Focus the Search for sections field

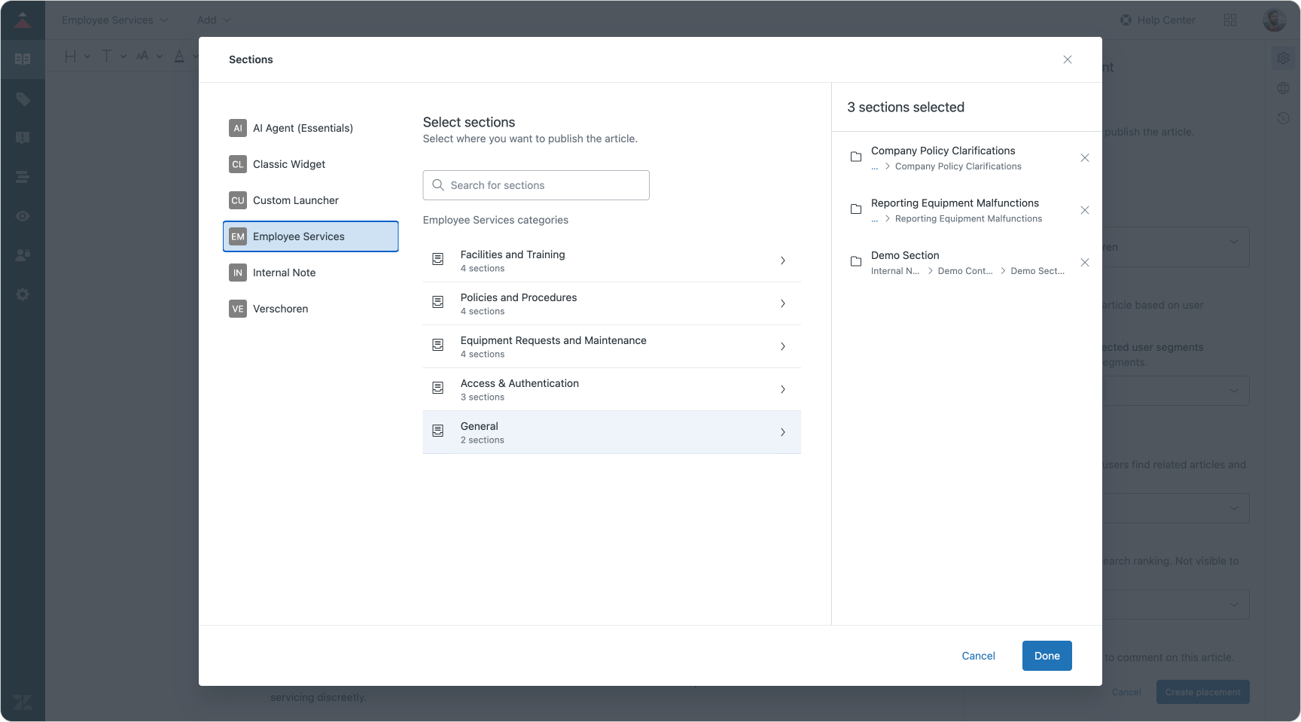[x=546, y=185]
